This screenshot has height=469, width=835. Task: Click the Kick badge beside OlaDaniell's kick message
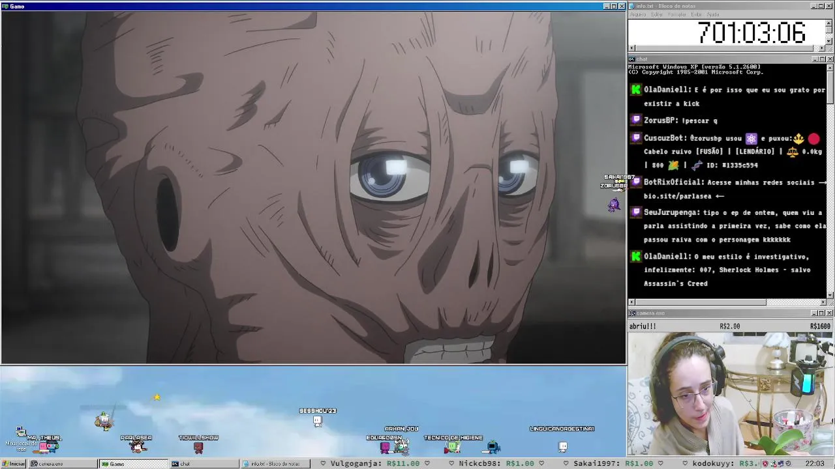(x=636, y=90)
